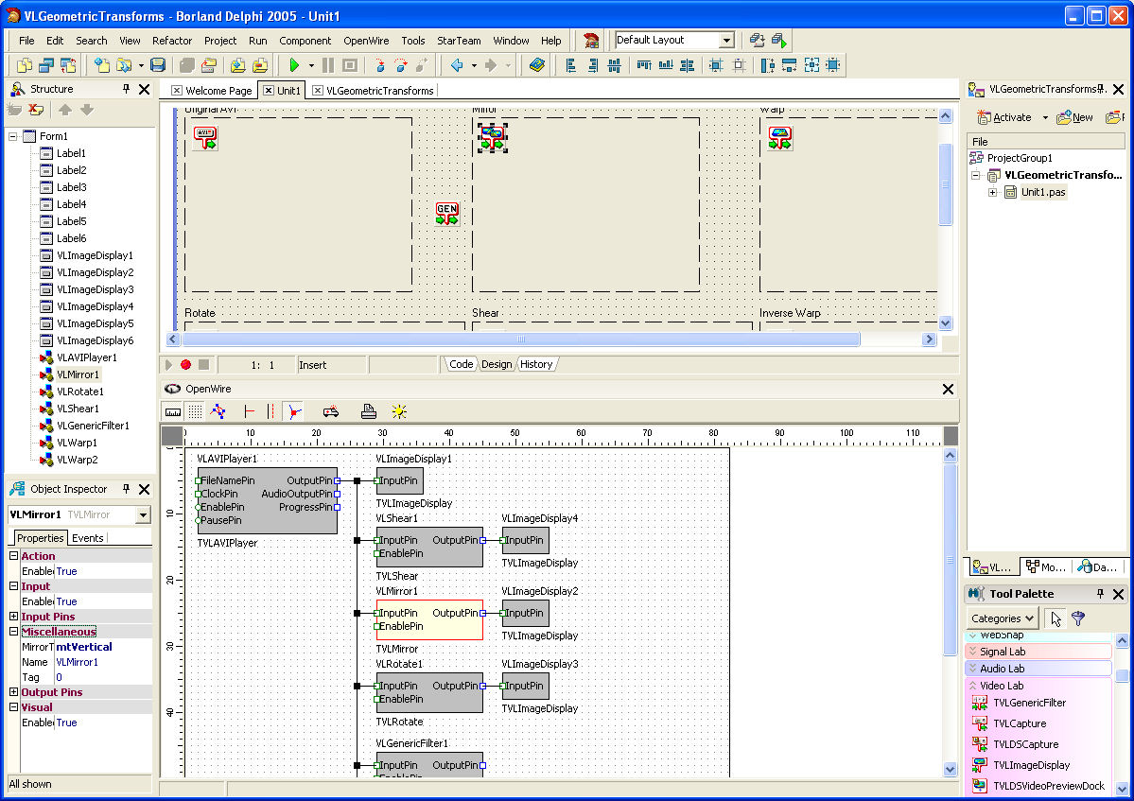Click the Structure move up arrow
This screenshot has height=801, width=1134.
(65, 110)
